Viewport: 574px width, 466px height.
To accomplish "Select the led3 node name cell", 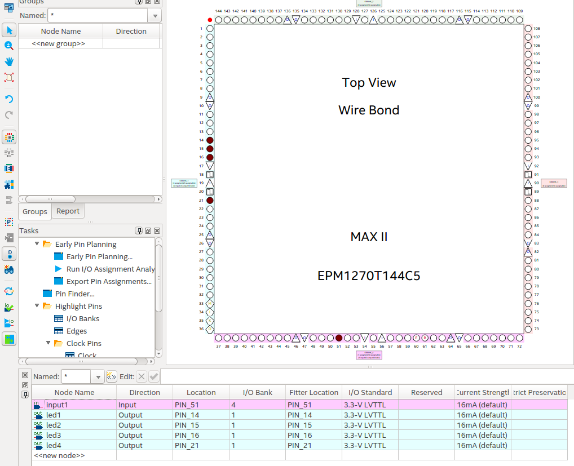I will [74, 435].
